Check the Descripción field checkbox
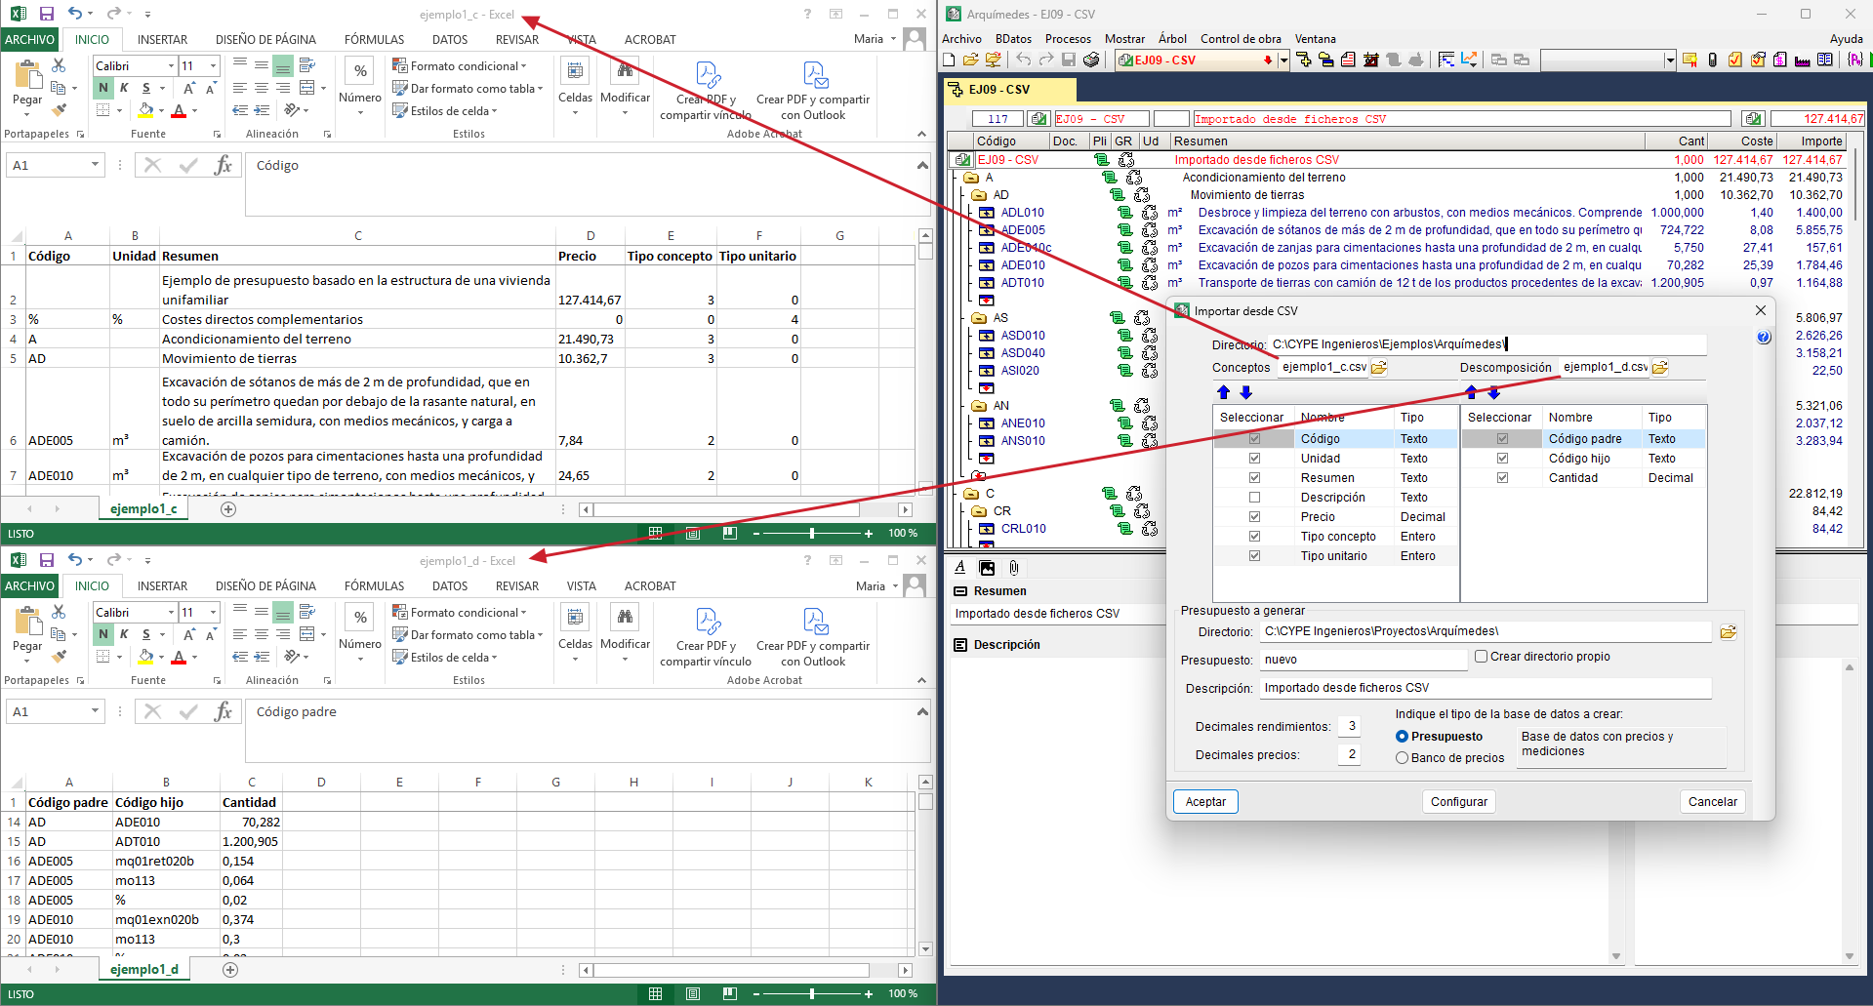The height and width of the screenshot is (1006, 1873). [1254, 498]
